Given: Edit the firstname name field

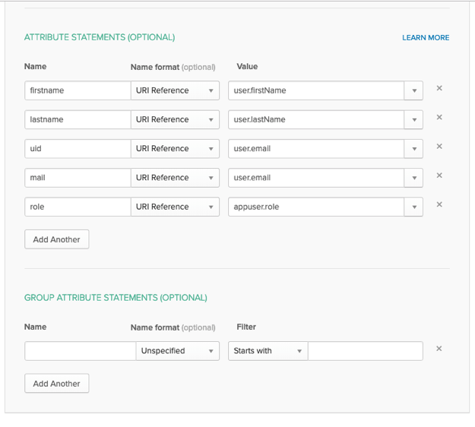Looking at the screenshot, I should coord(78,90).
